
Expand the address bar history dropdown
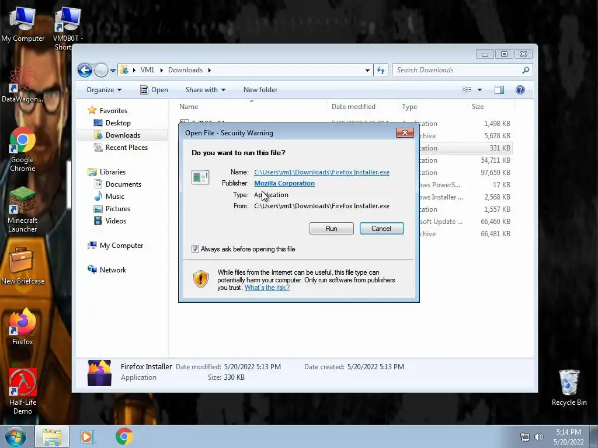(x=367, y=70)
